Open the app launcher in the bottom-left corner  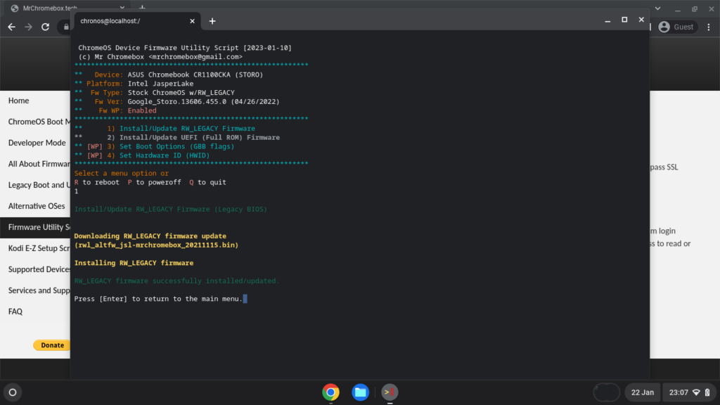tap(12, 392)
